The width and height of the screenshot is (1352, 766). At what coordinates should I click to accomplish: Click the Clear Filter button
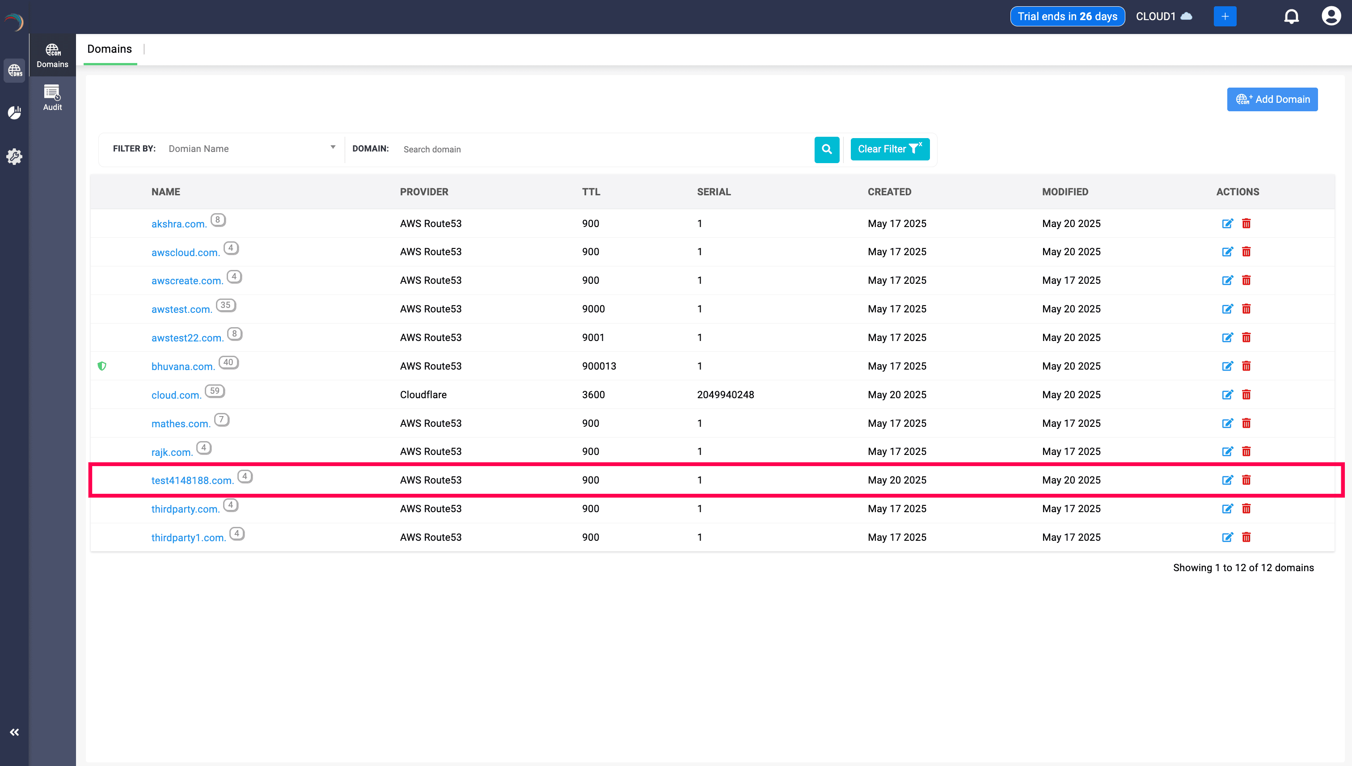(889, 149)
